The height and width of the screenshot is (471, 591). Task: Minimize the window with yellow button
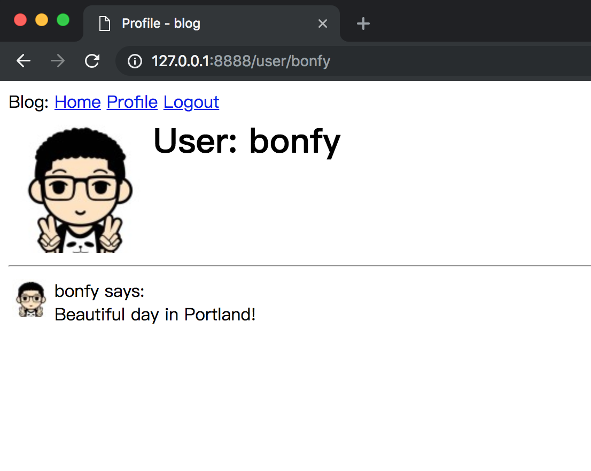[x=42, y=20]
